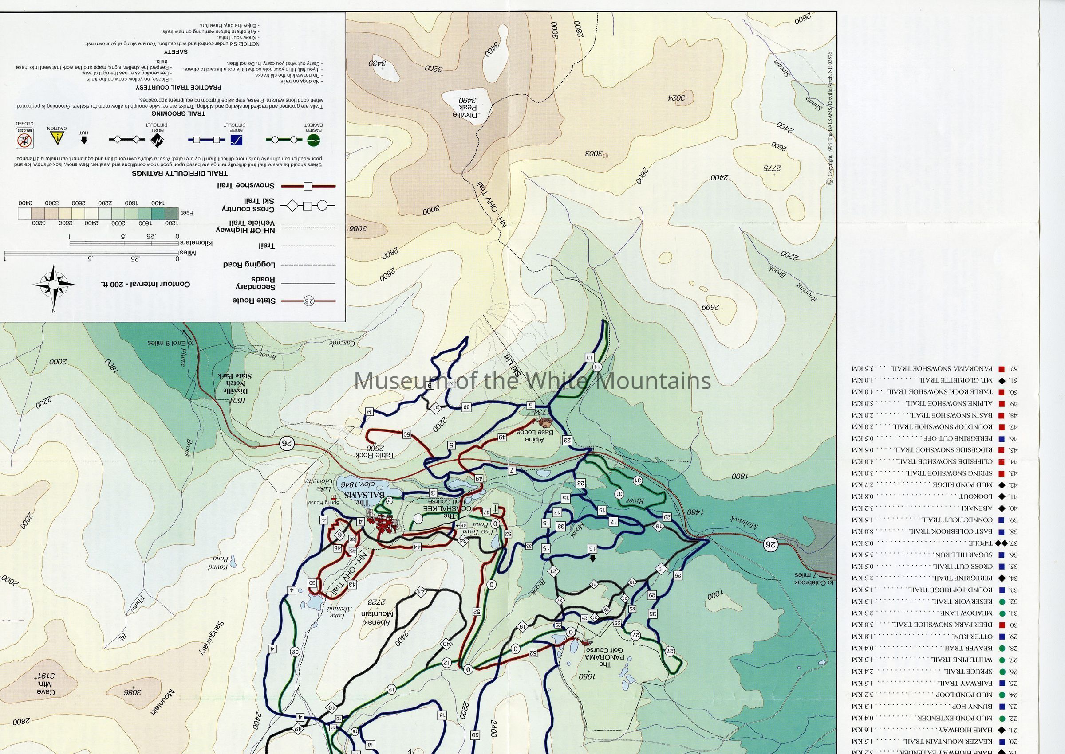1065x754 pixels.
Task: Click the green Easier difficulty circle icon
Action: click(314, 139)
